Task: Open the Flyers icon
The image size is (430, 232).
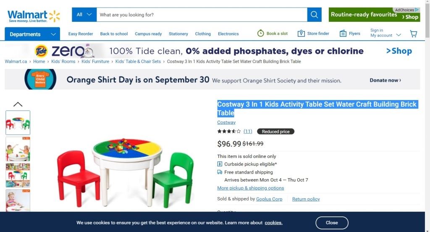Action: pos(343,33)
